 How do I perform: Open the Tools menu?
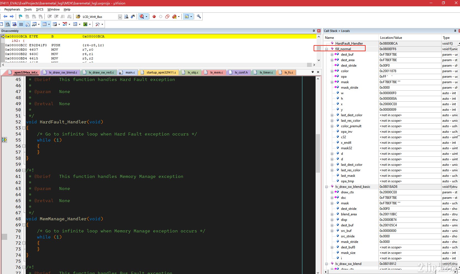[28, 9]
